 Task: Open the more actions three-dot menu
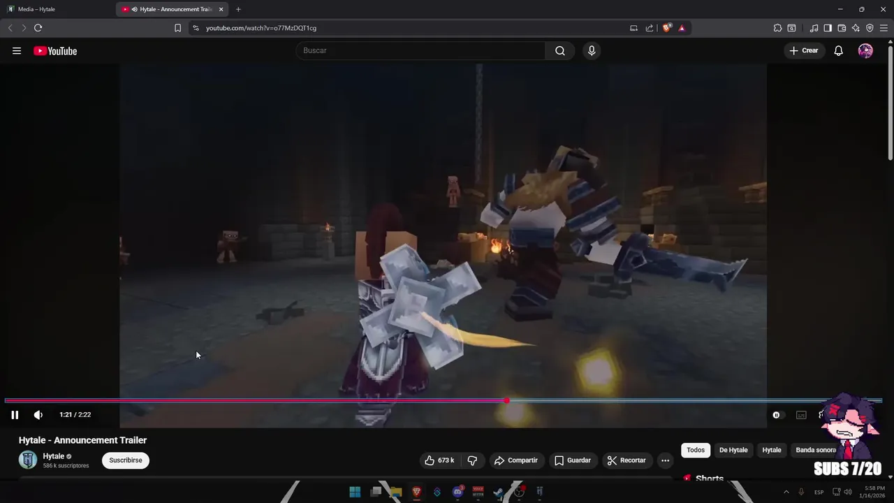click(665, 460)
